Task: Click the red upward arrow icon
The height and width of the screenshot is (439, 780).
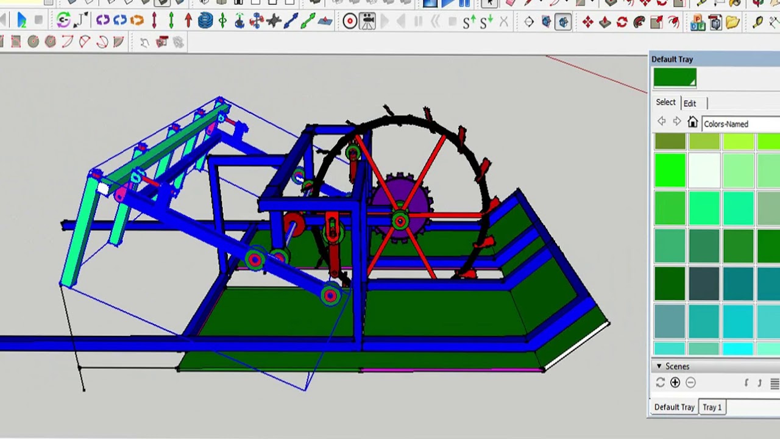Action: 188,21
